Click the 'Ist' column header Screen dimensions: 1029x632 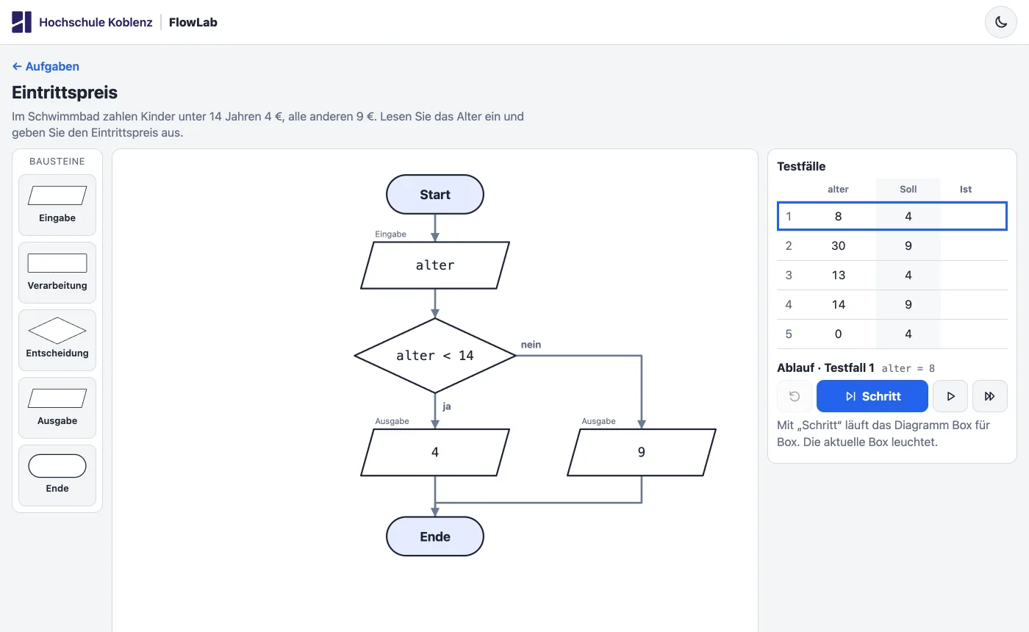(x=966, y=189)
